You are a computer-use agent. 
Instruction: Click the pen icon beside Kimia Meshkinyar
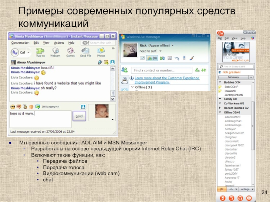coord(100,62)
